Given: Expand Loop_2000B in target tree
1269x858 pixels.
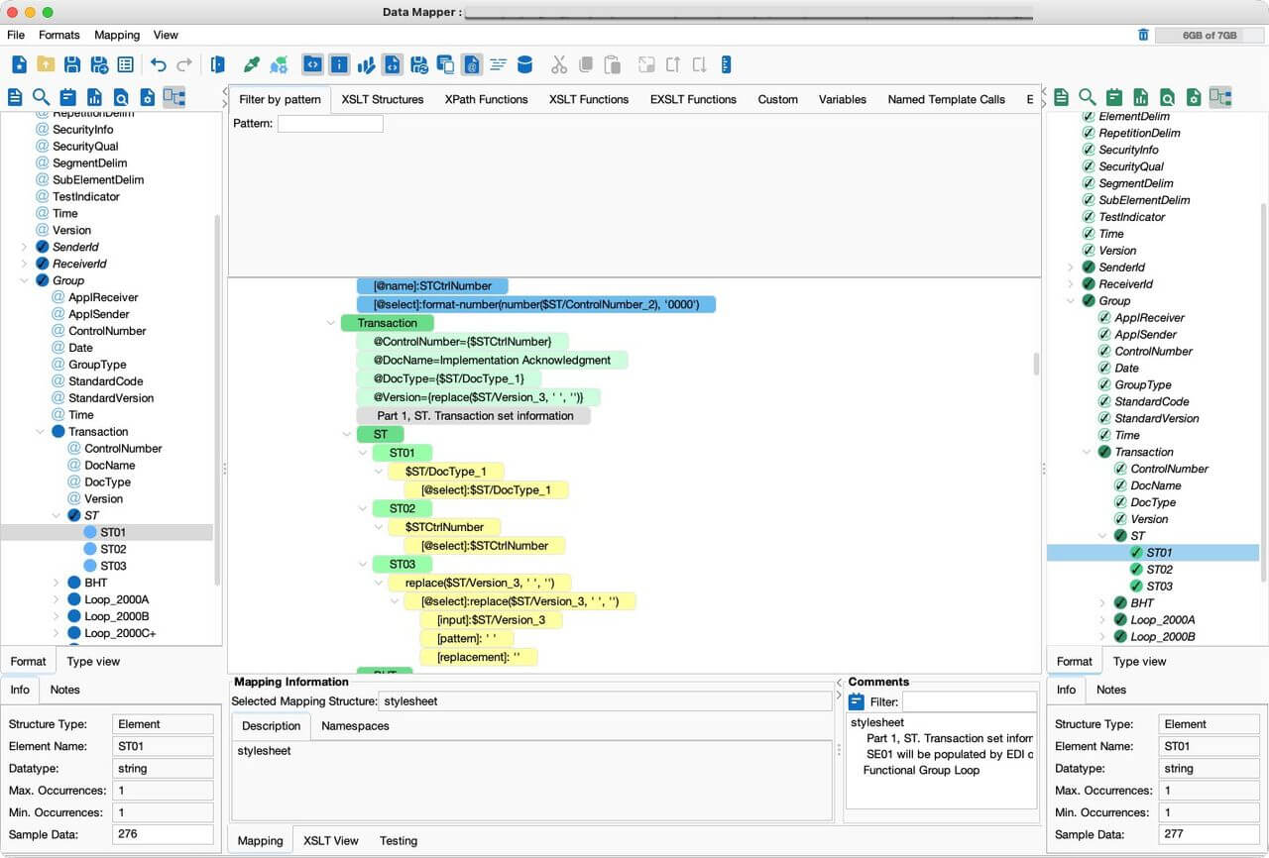Looking at the screenshot, I should (1101, 636).
